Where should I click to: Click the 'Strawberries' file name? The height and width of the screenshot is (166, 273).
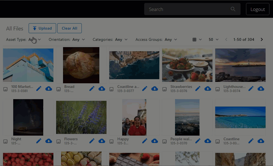coord(181,87)
